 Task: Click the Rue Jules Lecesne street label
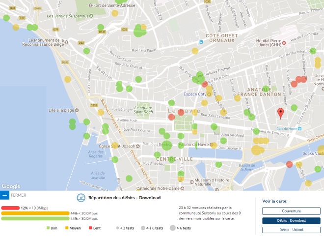216,116
